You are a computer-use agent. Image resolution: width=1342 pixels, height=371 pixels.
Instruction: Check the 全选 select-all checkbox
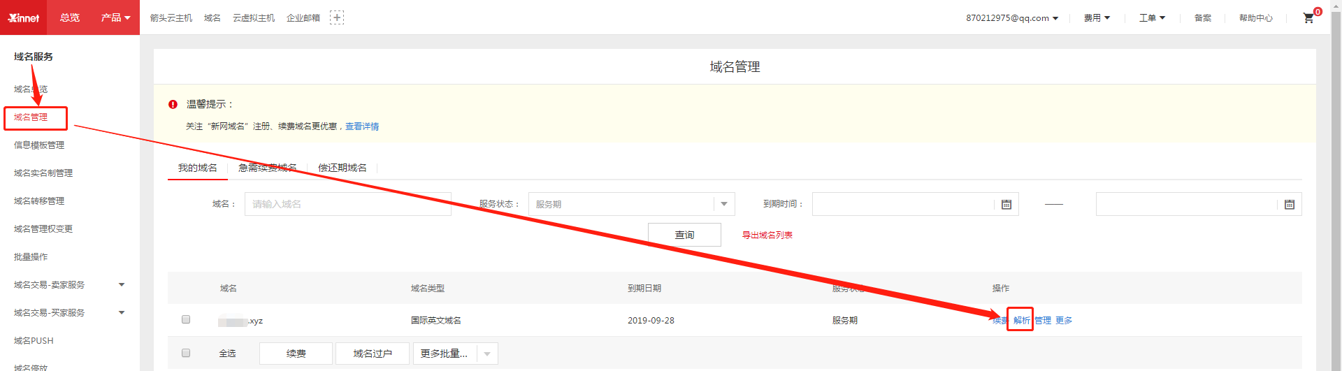coord(186,353)
